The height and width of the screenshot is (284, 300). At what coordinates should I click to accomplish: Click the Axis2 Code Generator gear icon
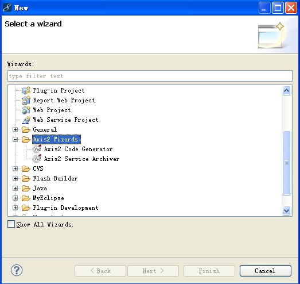pyautogui.click(x=37, y=149)
